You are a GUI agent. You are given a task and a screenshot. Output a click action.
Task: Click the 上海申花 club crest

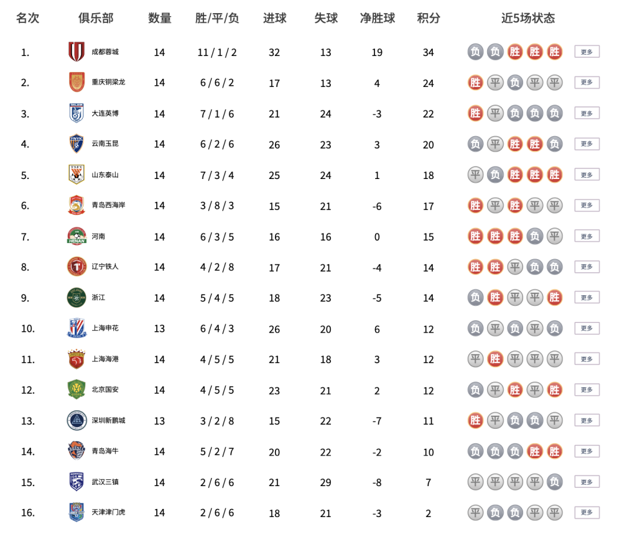(77, 328)
